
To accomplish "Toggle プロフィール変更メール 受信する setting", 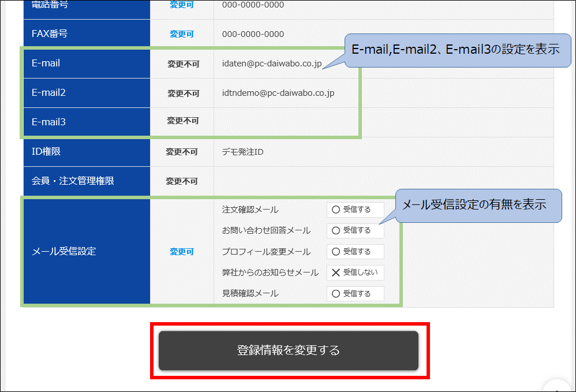I will [355, 252].
